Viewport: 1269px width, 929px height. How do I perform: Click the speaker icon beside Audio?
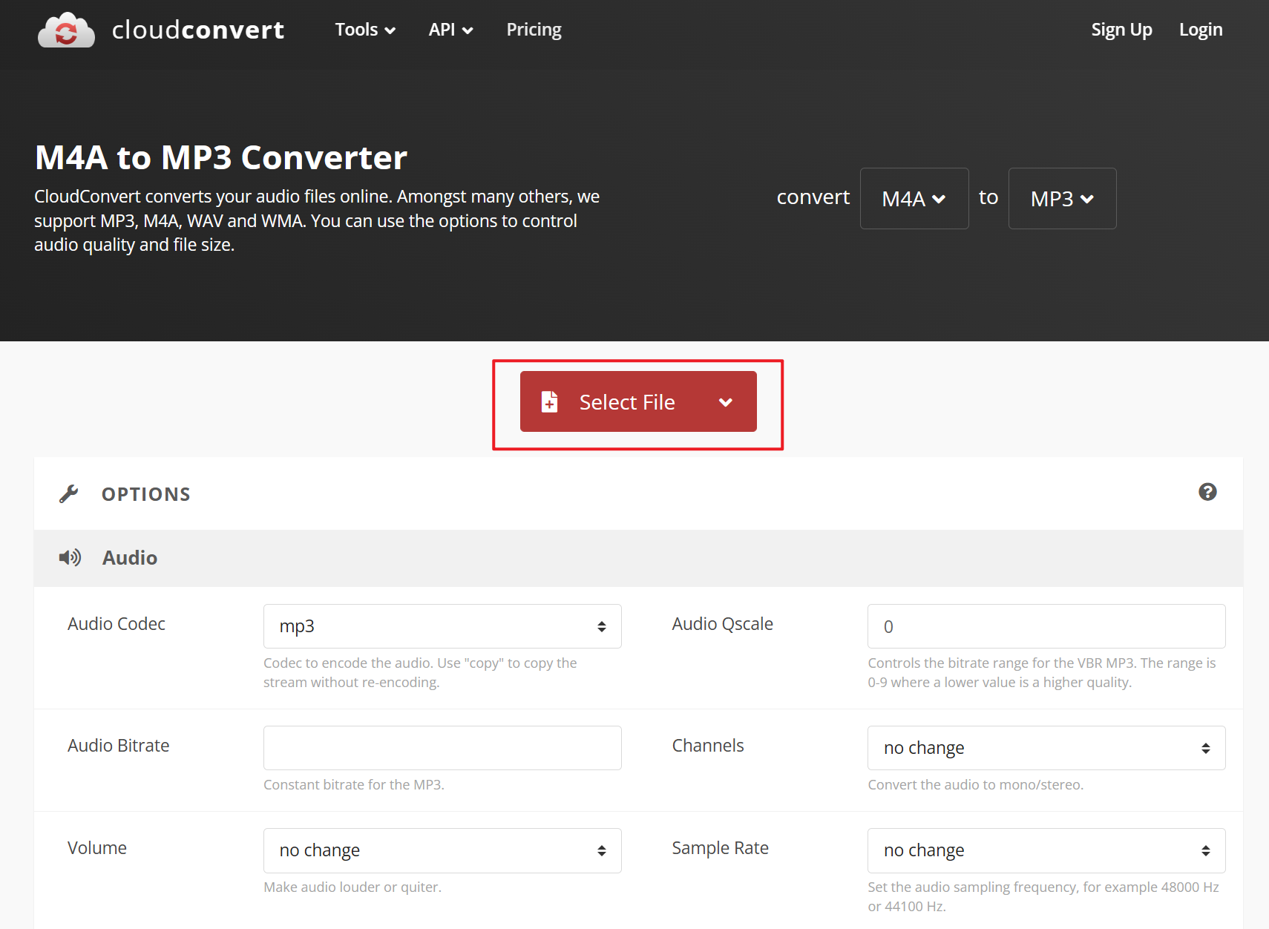coord(70,558)
